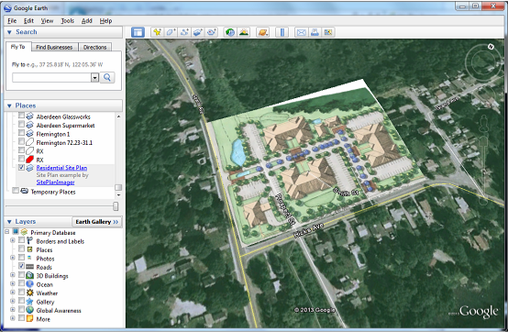Print the current view
This screenshot has height=332, width=508.
pyautogui.click(x=315, y=32)
